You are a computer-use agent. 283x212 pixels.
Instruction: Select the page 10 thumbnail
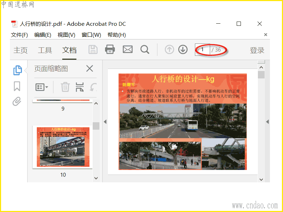pyautogui.click(x=63, y=147)
